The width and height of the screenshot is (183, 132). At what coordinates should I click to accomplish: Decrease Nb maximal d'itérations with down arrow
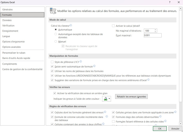click(x=156, y=32)
